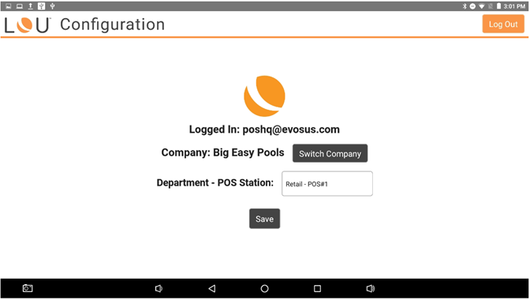Click the Company: Big Easy Pools label
The image size is (530, 300).
(222, 152)
